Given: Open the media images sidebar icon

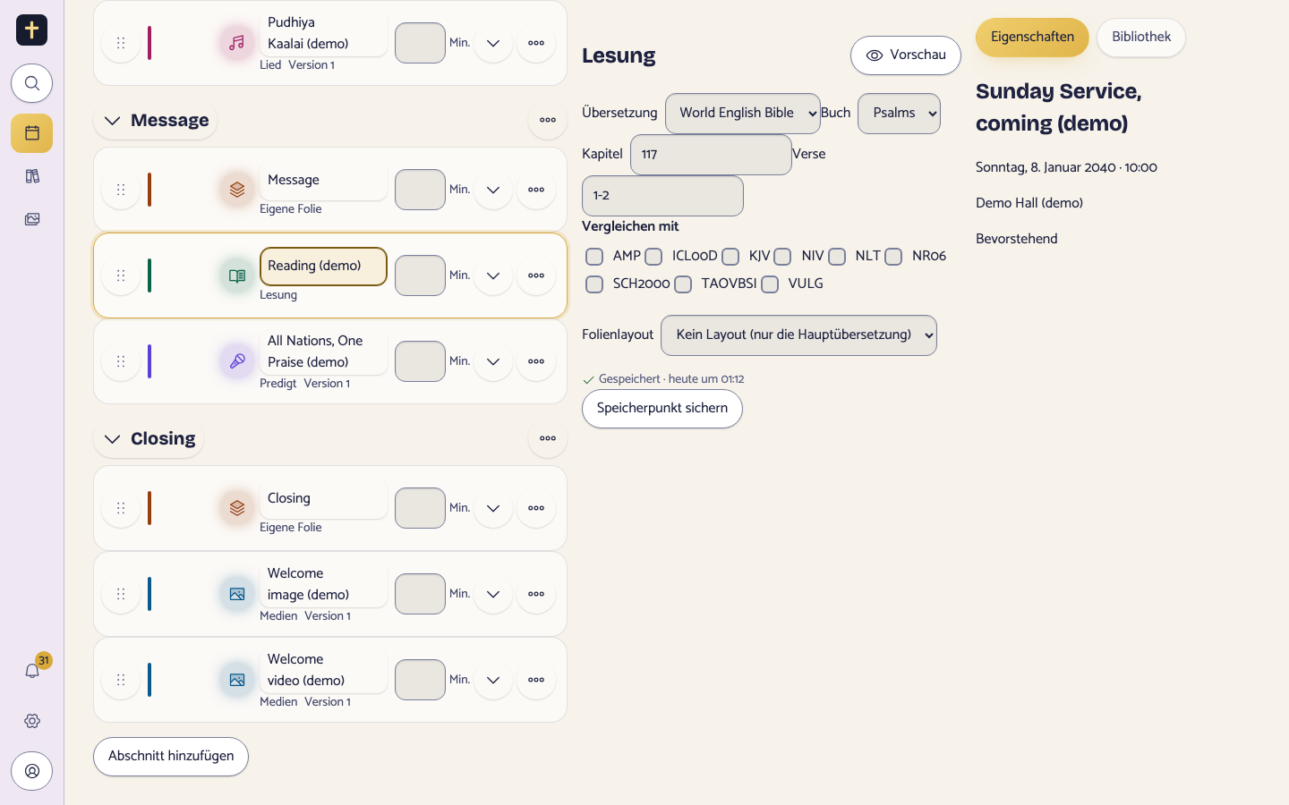Looking at the screenshot, I should pyautogui.click(x=31, y=219).
